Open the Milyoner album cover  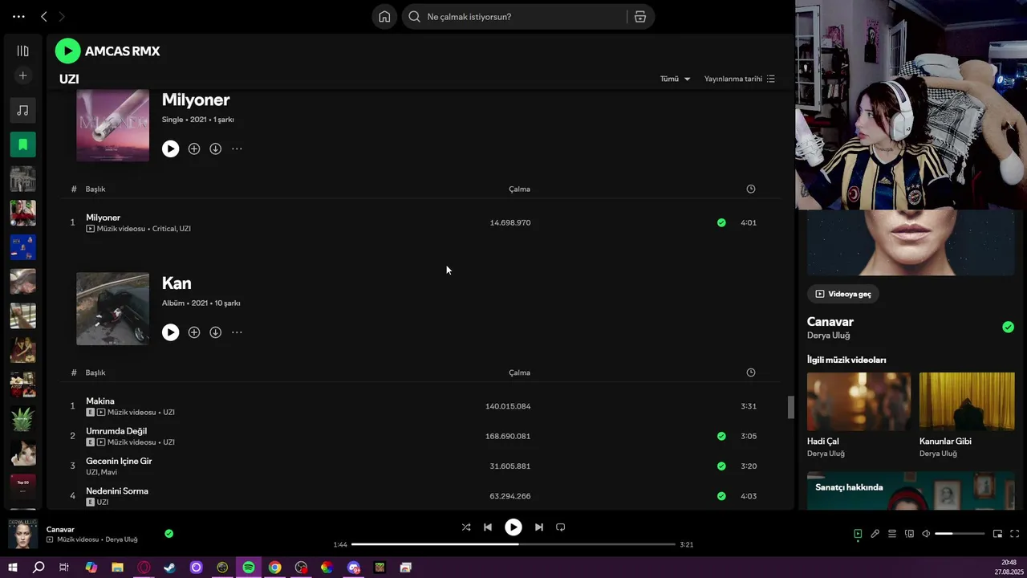tap(112, 125)
